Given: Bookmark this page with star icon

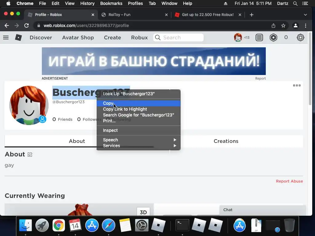Looking at the screenshot, I should pyautogui.click(x=283, y=26).
